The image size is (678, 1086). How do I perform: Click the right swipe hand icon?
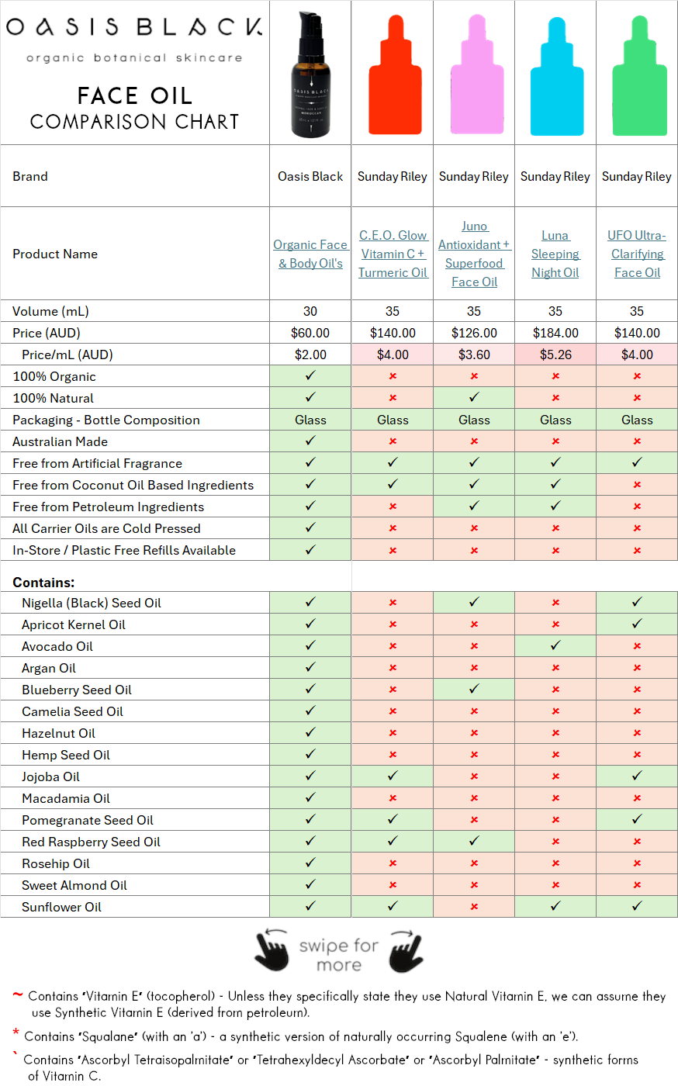(x=406, y=950)
